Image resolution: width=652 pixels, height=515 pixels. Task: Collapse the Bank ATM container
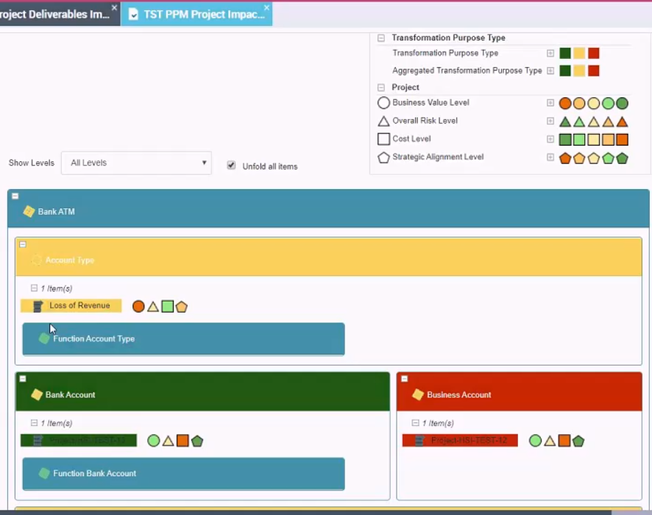15,196
